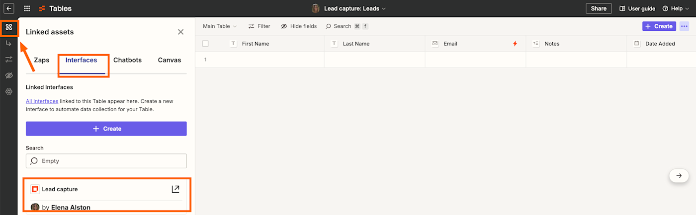Click the text type icon beside Last Name
The height and width of the screenshot is (215, 696).
coord(334,44)
